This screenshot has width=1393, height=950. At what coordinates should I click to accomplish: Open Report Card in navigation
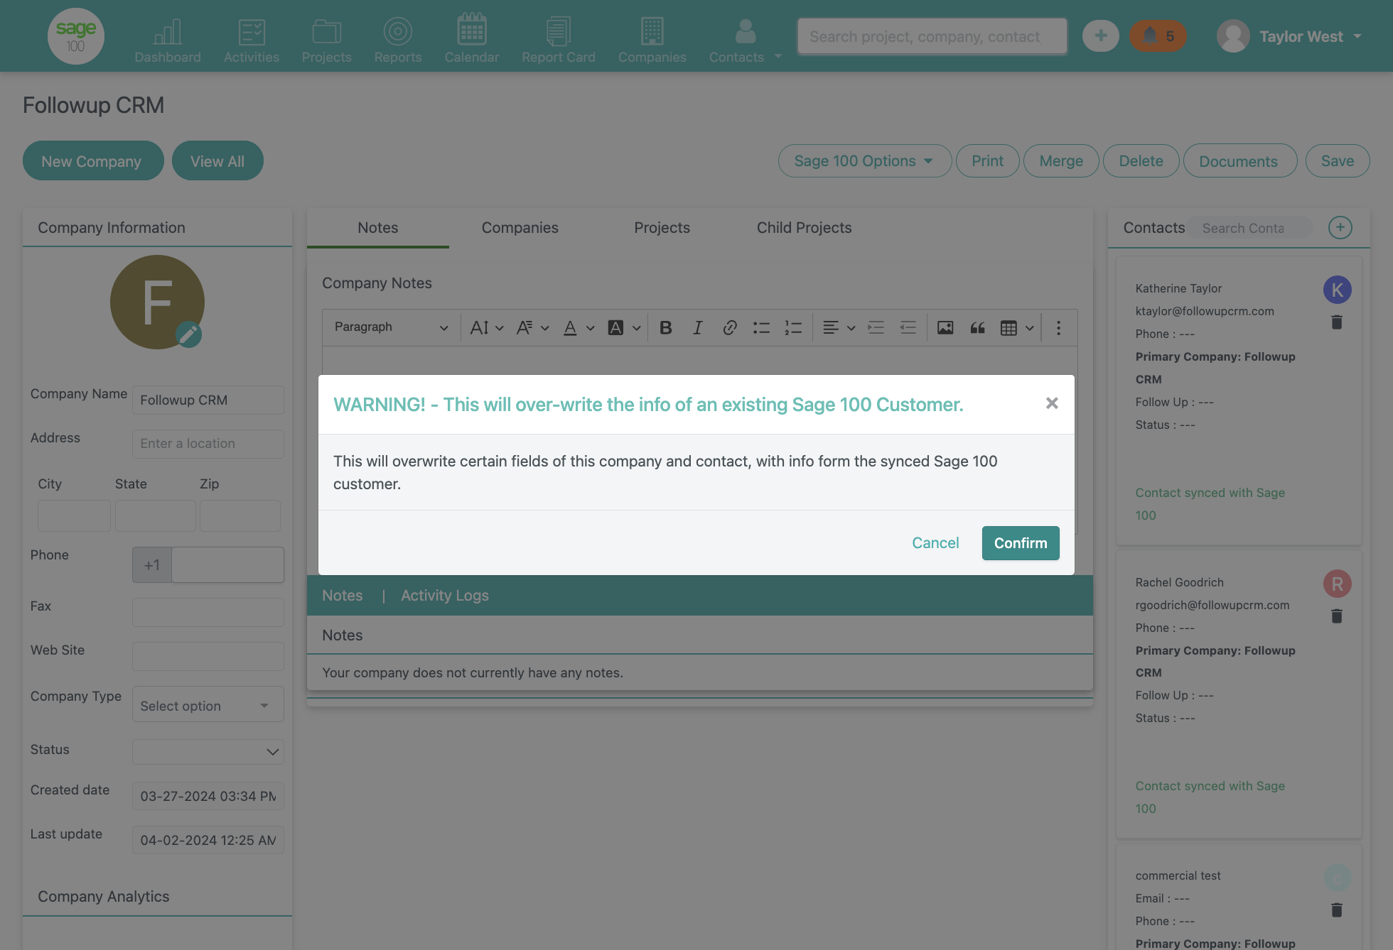click(x=559, y=39)
